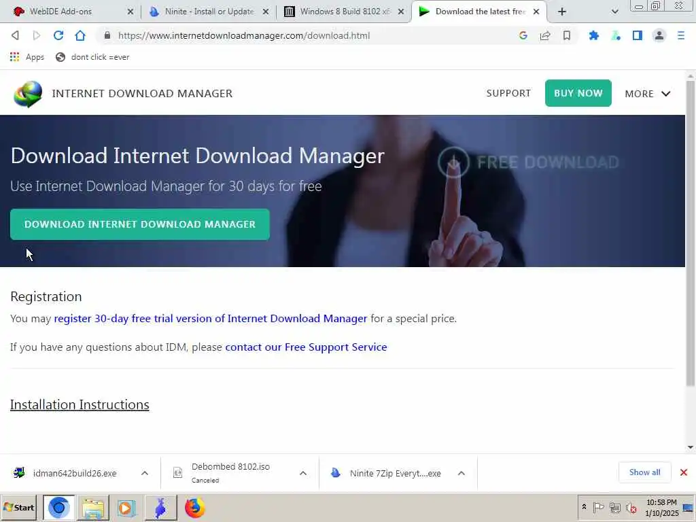Reload the page with the refresh icon
696x522 pixels.
pyautogui.click(x=58, y=35)
